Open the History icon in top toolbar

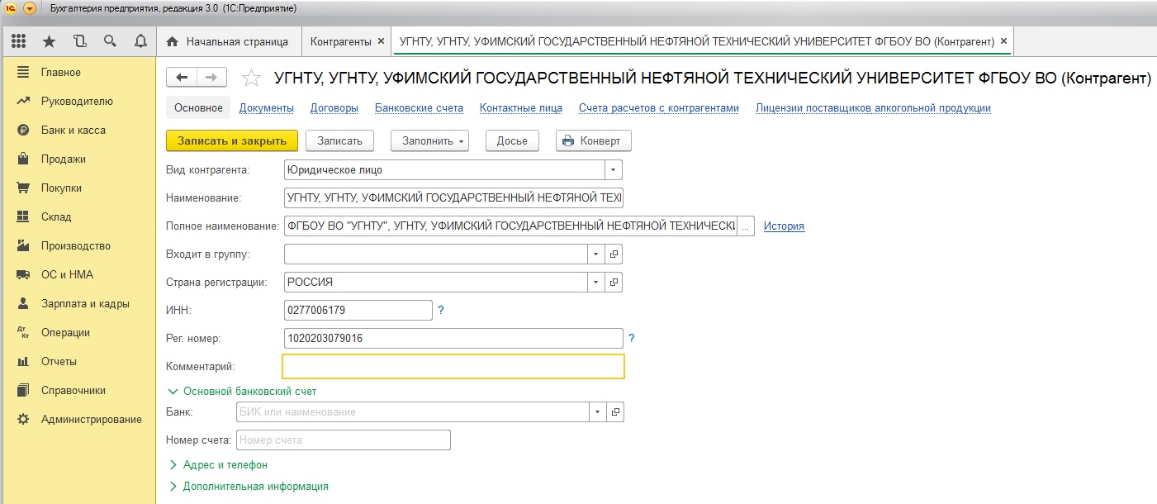[79, 41]
